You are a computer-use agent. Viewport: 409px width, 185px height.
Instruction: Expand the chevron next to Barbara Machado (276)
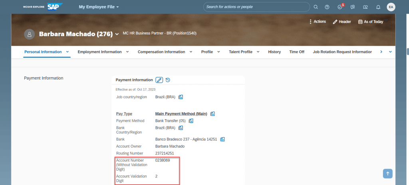click(117, 34)
